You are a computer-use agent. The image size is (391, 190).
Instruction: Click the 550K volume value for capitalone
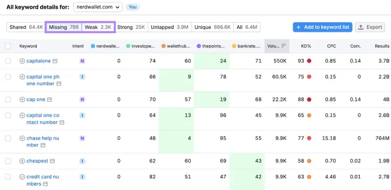coord(279,61)
